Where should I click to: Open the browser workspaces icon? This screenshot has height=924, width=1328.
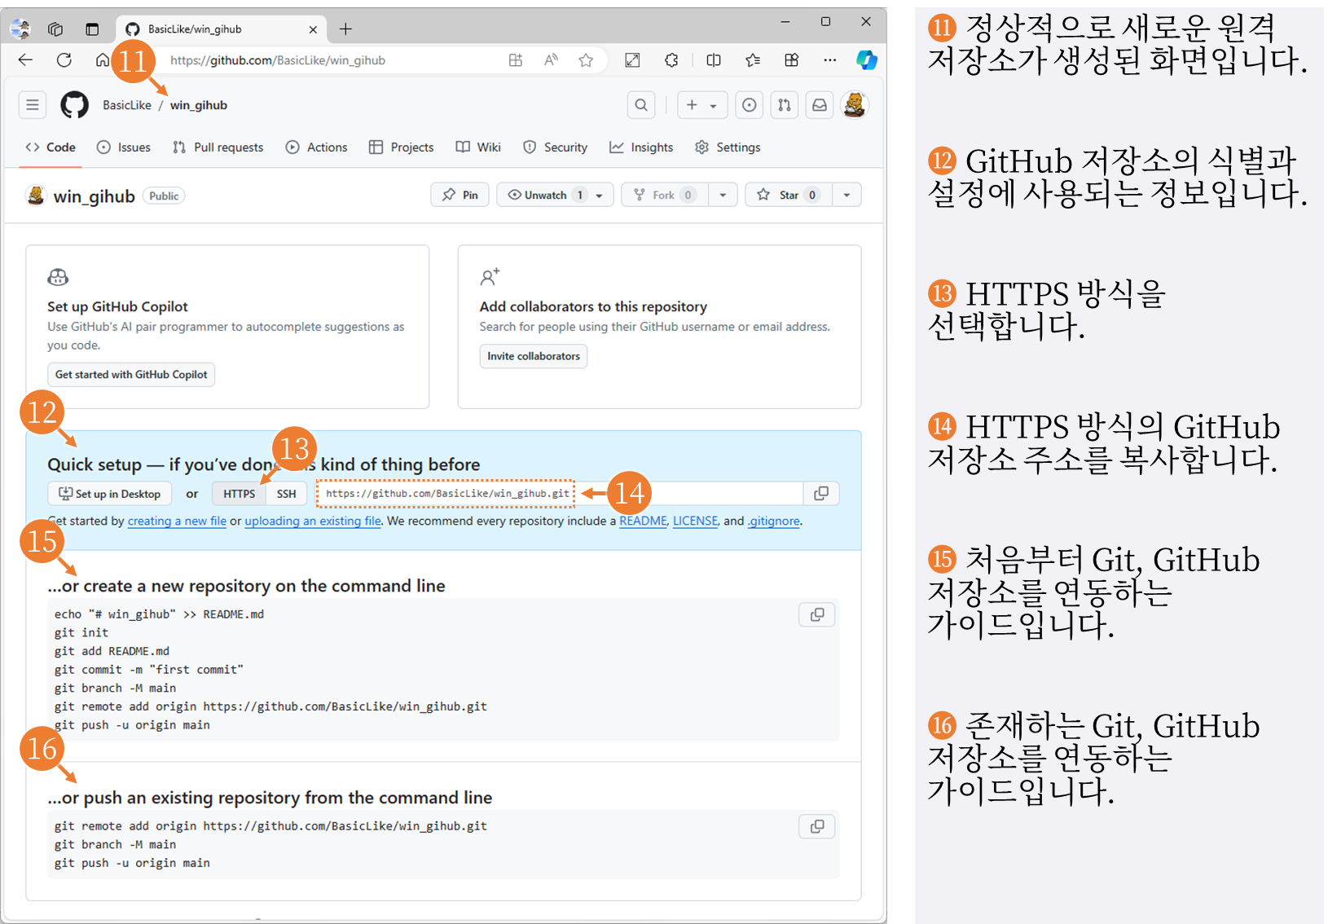point(55,29)
